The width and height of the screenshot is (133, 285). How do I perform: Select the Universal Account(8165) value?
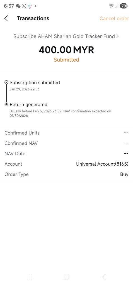click(x=102, y=164)
